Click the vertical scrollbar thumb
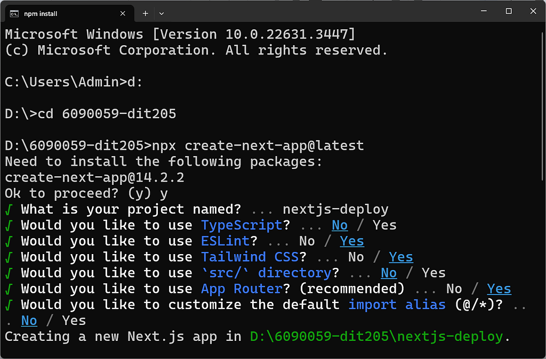546x359 pixels. (x=543, y=106)
